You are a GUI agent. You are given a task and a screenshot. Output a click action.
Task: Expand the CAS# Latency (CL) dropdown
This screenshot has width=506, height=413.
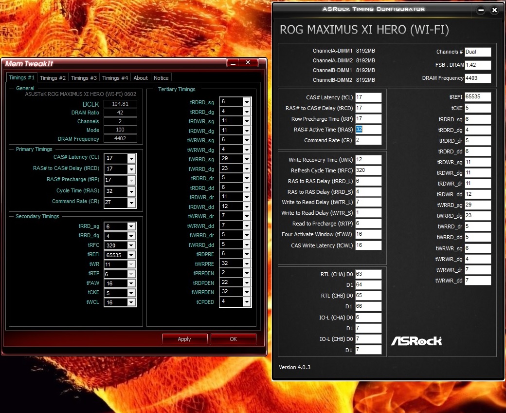pos(131,158)
